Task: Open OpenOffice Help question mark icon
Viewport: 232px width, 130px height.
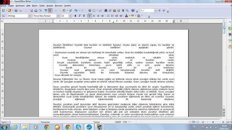Action: pos(133,11)
